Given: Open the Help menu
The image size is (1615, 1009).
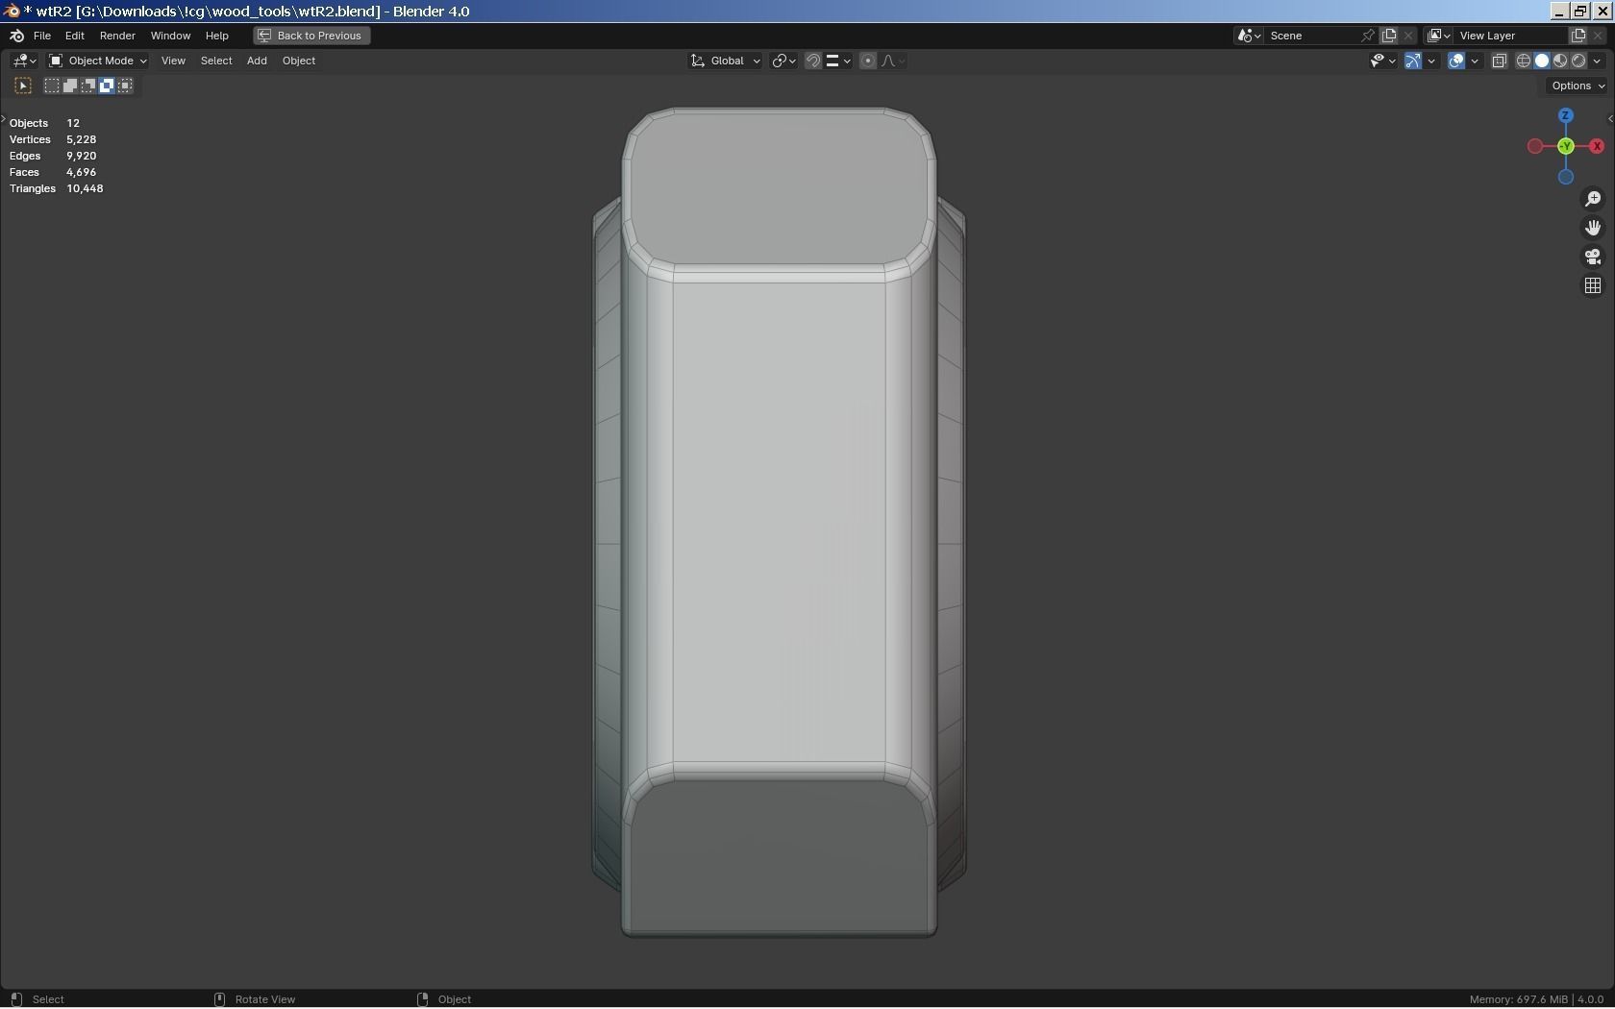Looking at the screenshot, I should [x=216, y=36].
